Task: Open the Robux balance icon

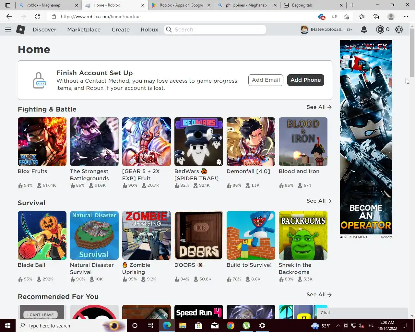Action: coord(380,30)
